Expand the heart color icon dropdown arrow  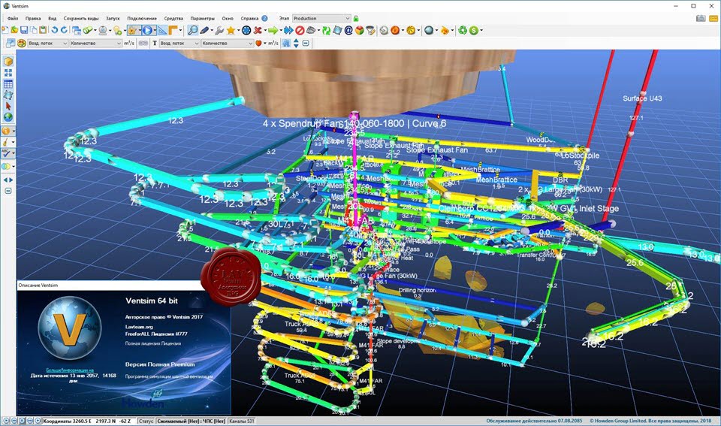(265, 44)
